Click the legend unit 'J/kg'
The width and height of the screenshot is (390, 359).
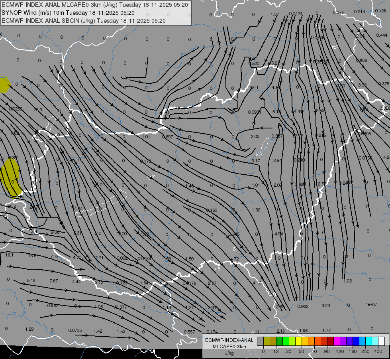click(229, 353)
